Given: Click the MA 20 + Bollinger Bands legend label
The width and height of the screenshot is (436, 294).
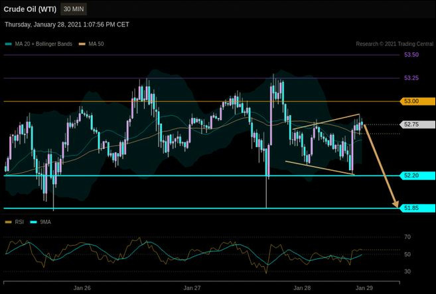Looking at the screenshot, I should (x=43, y=44).
